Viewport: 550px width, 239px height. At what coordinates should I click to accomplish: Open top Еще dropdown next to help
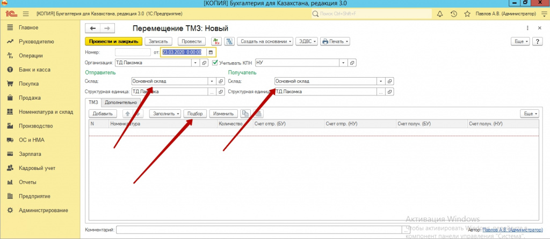(x=521, y=41)
